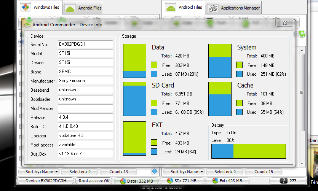The height and width of the screenshot is (191, 318).
Task: Click scrollbar up arrow in right pane
Action: [x=302, y=50]
